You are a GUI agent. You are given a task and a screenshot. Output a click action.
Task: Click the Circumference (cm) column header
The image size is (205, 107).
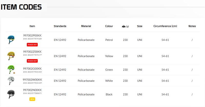click(x=165, y=26)
